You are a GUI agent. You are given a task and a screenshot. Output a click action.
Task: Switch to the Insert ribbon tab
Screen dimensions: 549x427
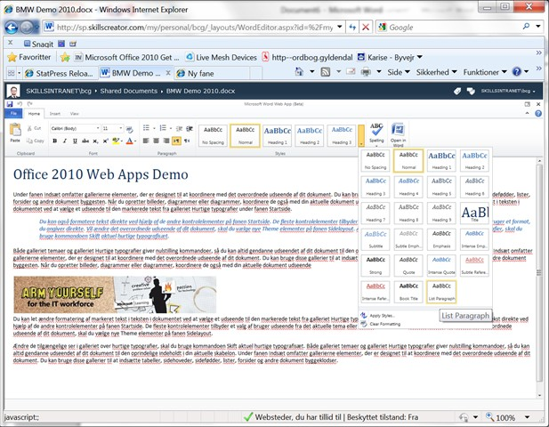coord(54,113)
